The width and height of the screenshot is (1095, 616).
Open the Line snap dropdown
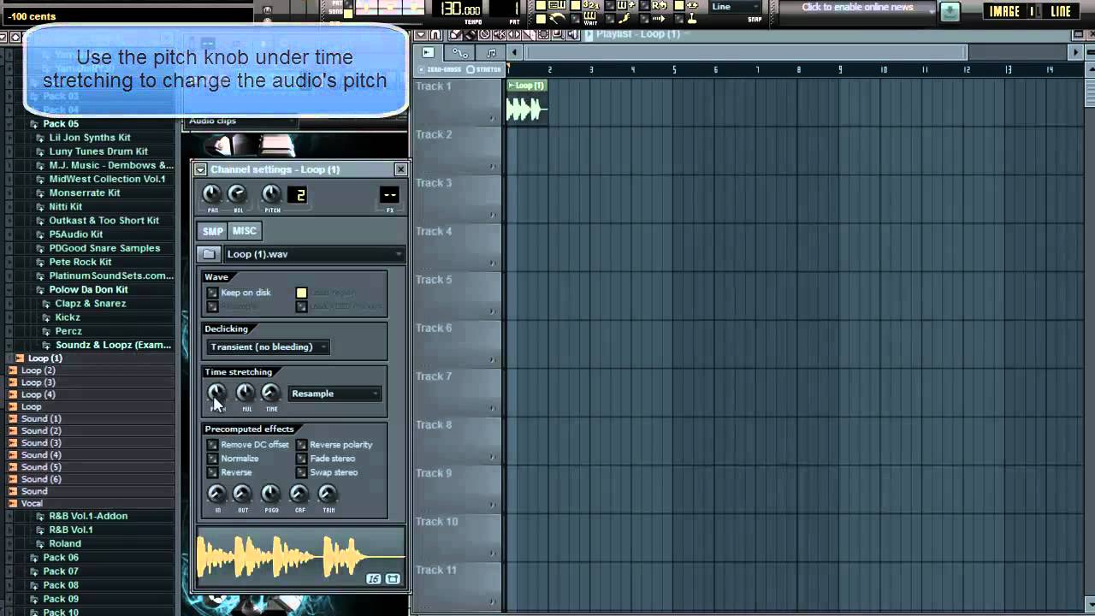[x=735, y=7]
